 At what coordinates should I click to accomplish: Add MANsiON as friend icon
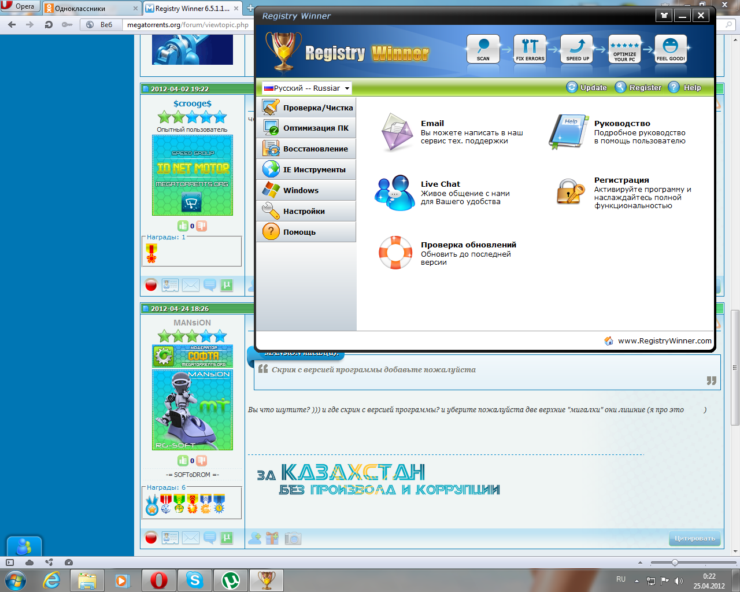point(254,538)
